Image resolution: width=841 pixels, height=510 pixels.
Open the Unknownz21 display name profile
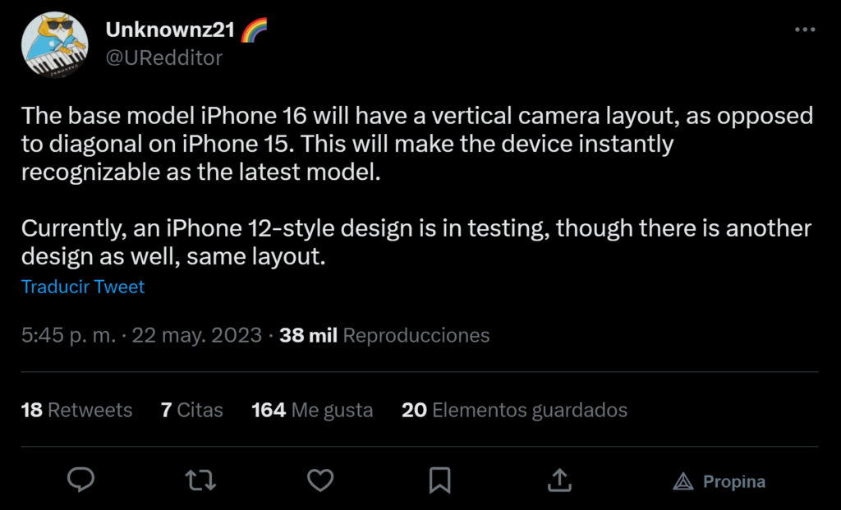coord(171,30)
